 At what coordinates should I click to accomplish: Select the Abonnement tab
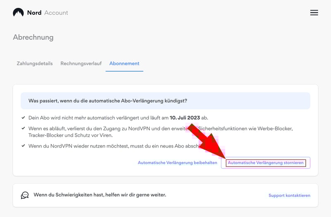pyautogui.click(x=124, y=64)
